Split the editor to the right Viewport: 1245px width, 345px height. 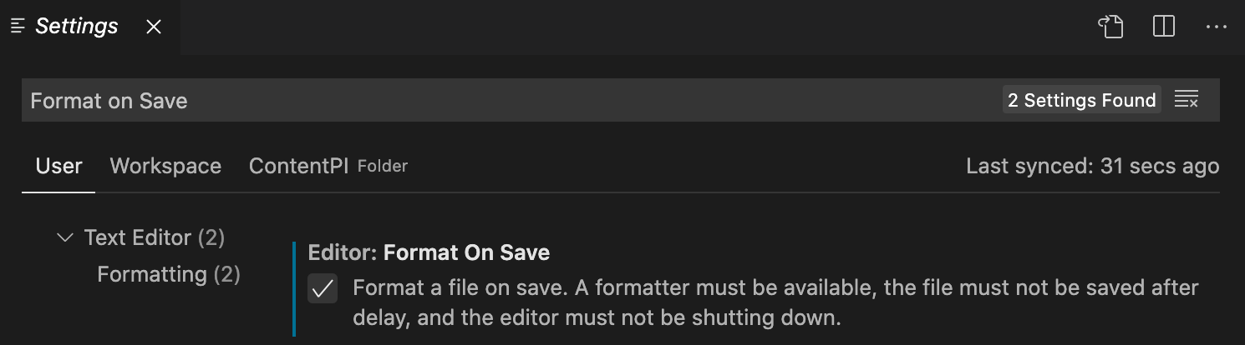pos(1164,27)
